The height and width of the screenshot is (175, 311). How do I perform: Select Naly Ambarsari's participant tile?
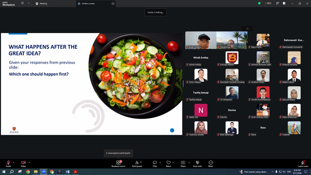(294, 110)
